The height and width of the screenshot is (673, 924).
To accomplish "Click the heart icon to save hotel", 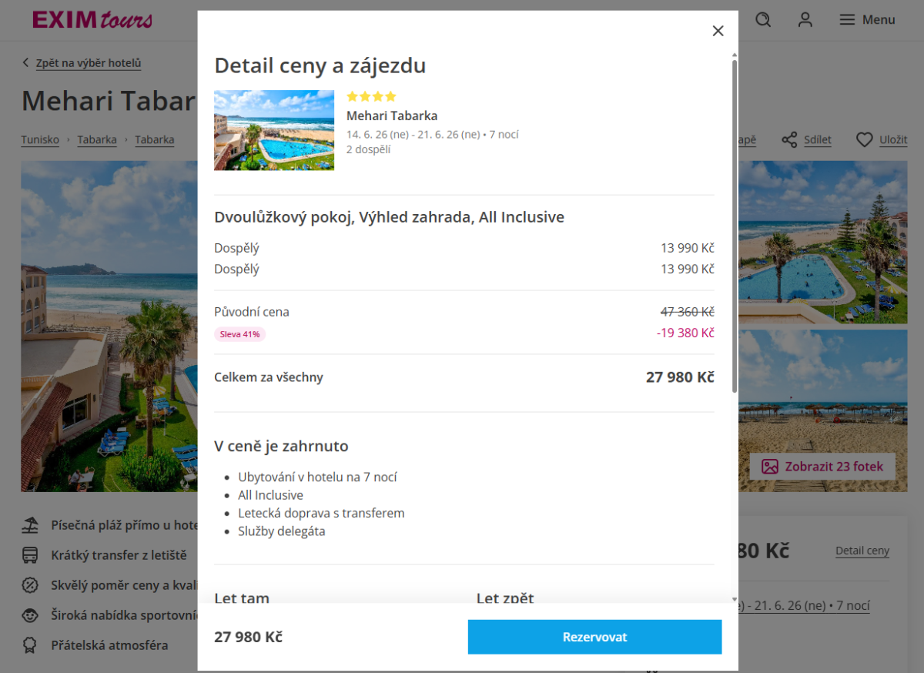I will pyautogui.click(x=865, y=140).
